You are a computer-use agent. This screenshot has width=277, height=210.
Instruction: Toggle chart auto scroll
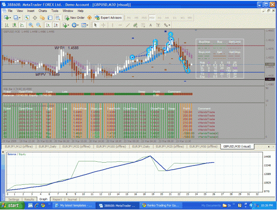pyautogui.click(x=48, y=25)
